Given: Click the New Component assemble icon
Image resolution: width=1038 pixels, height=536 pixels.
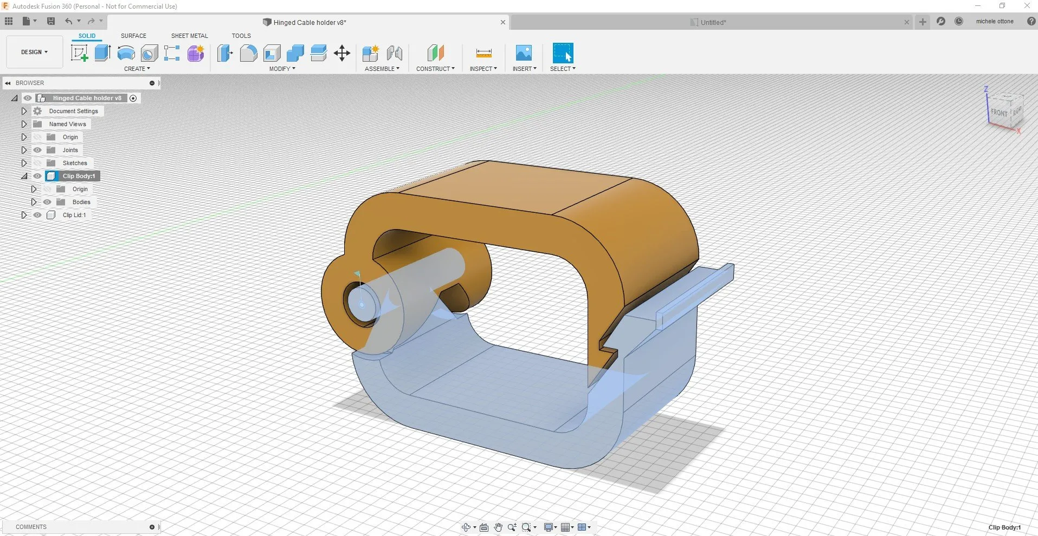Looking at the screenshot, I should click(x=371, y=53).
